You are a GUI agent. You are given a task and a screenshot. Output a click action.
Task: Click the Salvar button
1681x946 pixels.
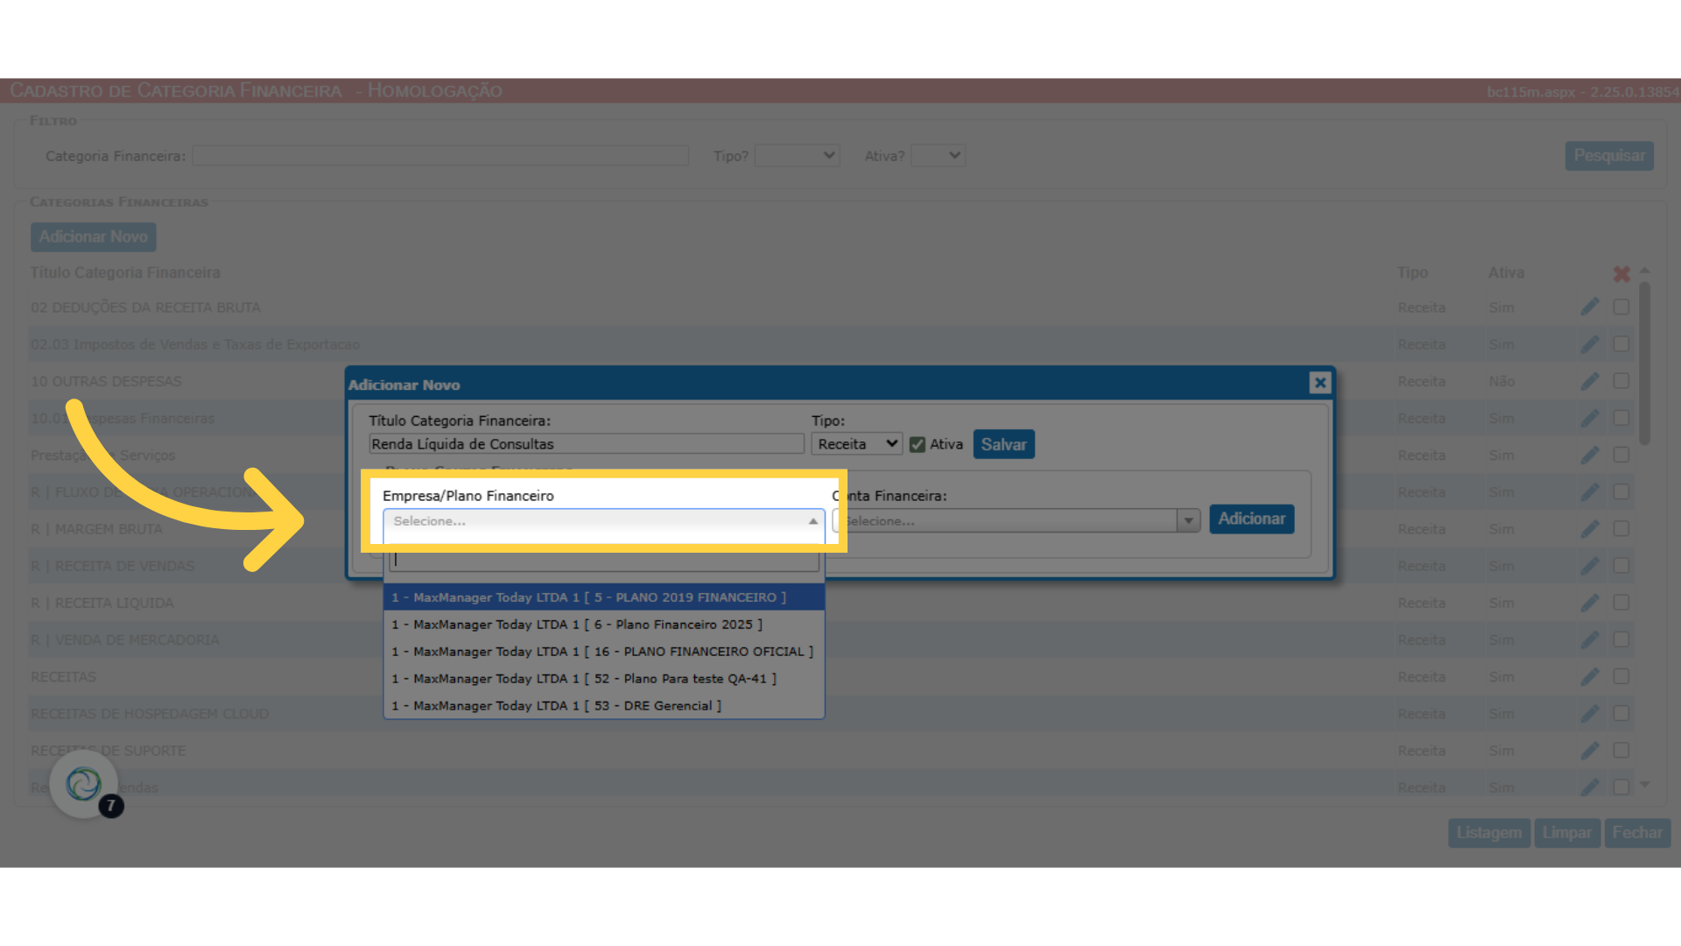tap(1003, 444)
